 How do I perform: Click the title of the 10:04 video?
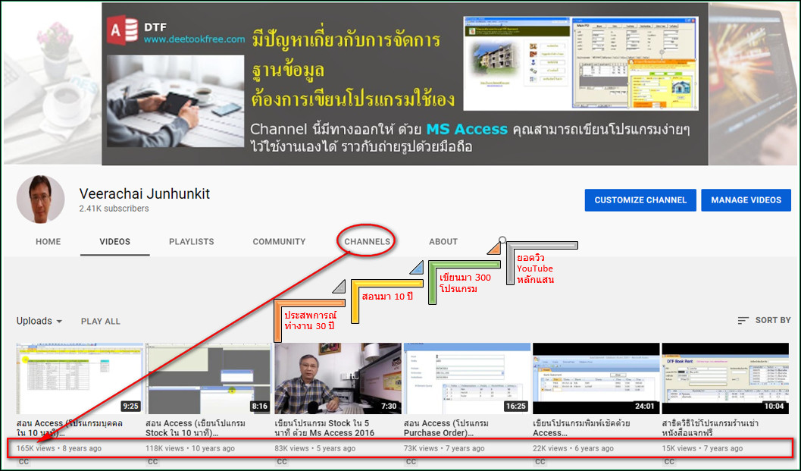[710, 428]
